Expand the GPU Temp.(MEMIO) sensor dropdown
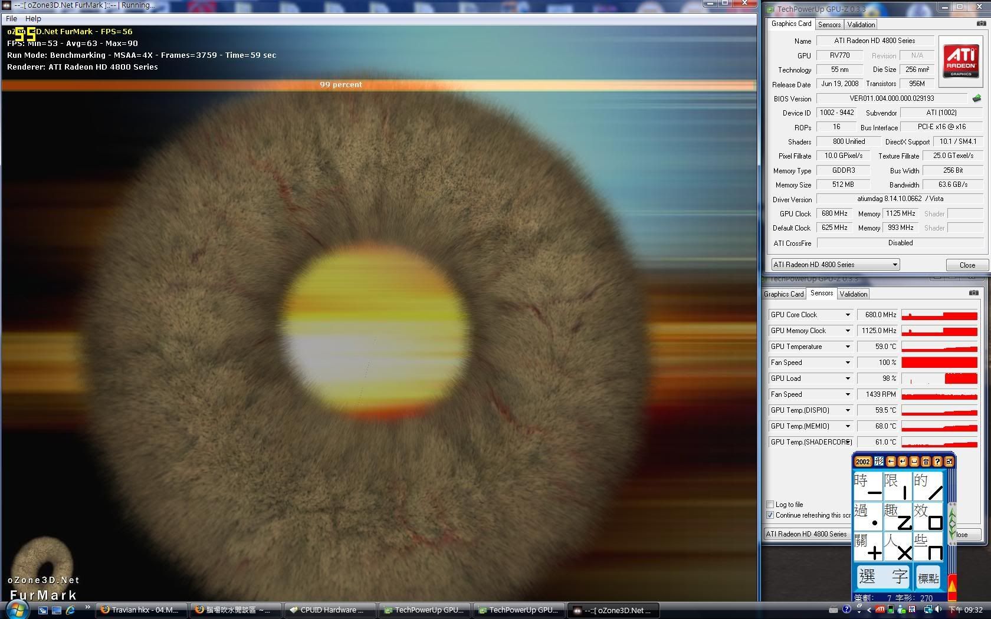This screenshot has width=991, height=619. click(848, 426)
